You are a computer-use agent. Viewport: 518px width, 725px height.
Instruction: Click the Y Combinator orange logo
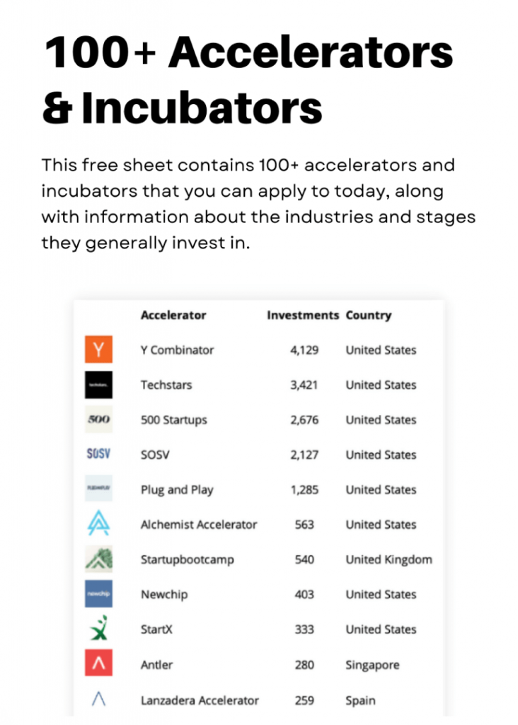point(98,350)
